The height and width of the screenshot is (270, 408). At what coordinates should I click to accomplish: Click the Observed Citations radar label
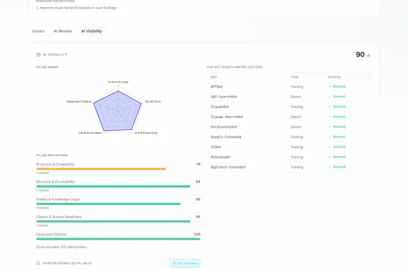tap(79, 101)
